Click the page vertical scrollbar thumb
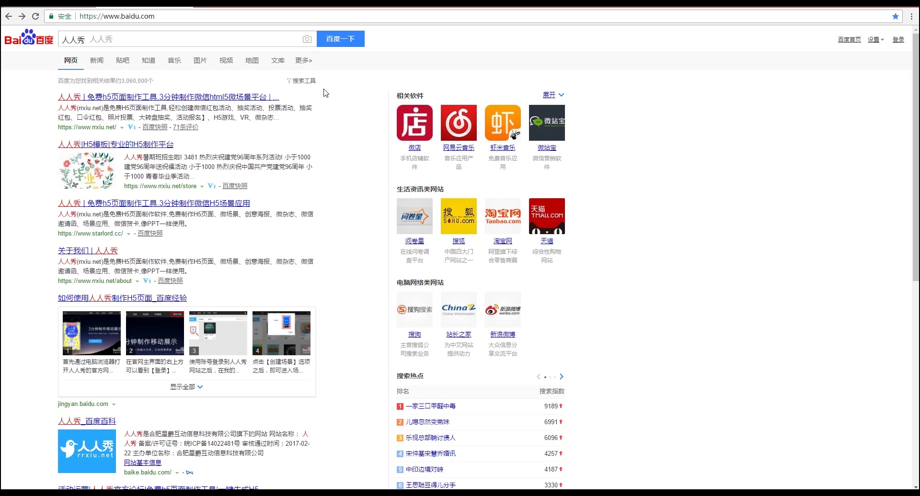 pyautogui.click(x=916, y=157)
